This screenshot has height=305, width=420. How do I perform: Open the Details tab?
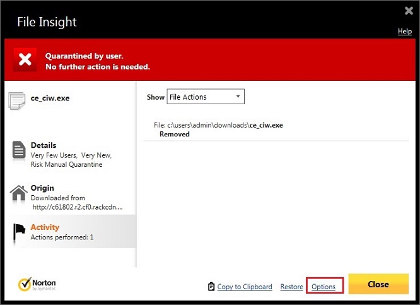pyautogui.click(x=70, y=155)
